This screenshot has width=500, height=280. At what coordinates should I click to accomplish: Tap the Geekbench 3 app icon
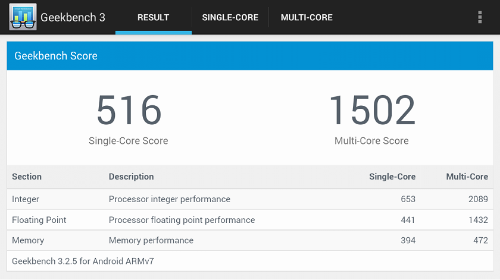click(23, 17)
